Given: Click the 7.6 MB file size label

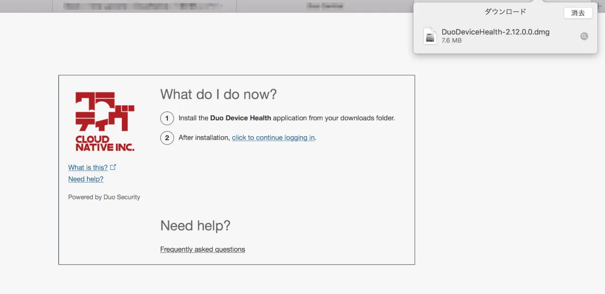Looking at the screenshot, I should pos(451,40).
